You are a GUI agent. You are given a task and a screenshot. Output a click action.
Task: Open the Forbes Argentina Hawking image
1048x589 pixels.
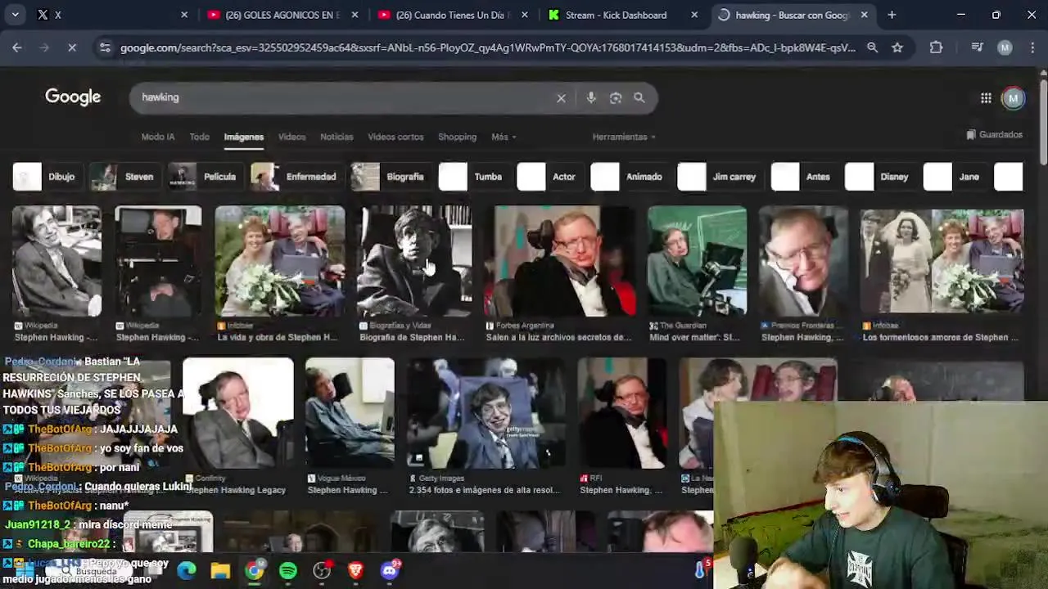(x=559, y=262)
